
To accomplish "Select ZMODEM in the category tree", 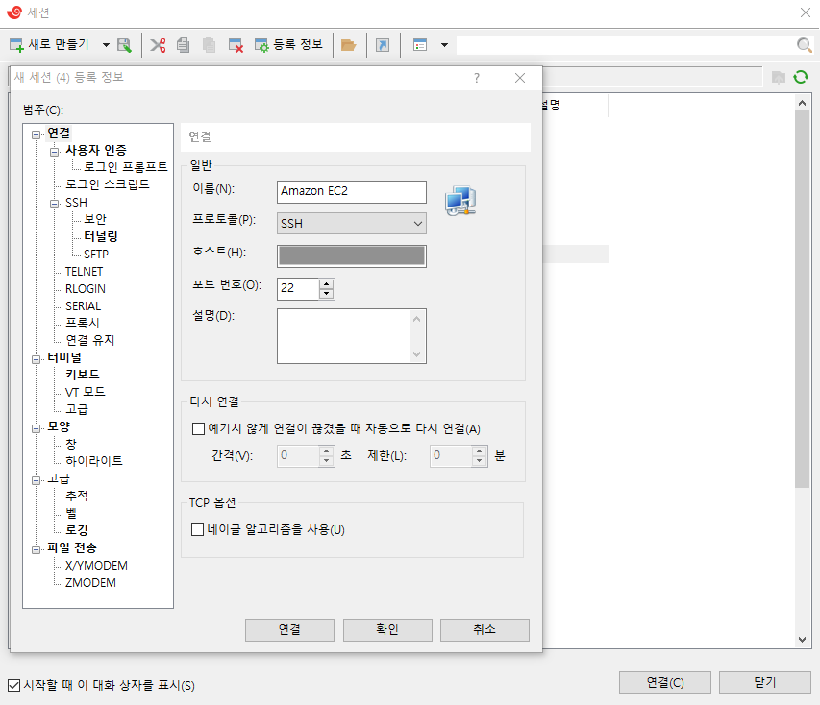I will tap(90, 582).
